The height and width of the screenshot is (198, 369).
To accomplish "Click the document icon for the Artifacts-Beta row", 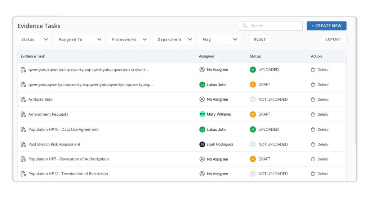I will pos(23,100).
